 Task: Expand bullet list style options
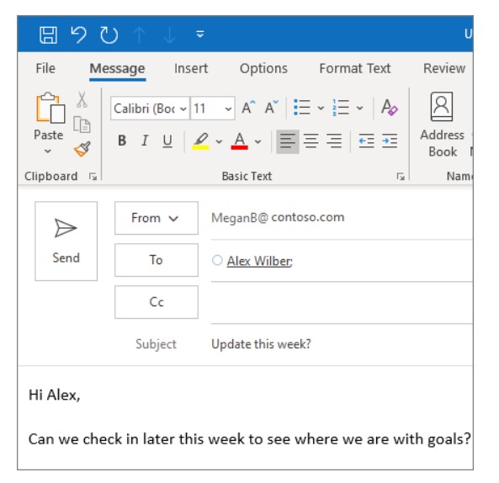pyautogui.click(x=321, y=108)
